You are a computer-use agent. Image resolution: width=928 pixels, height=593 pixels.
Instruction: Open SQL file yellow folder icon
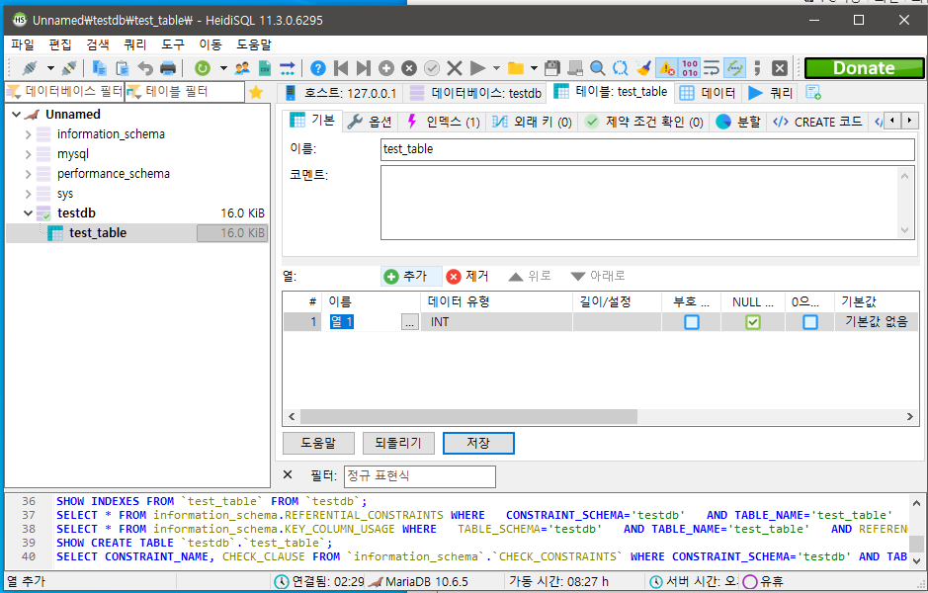[x=516, y=68]
